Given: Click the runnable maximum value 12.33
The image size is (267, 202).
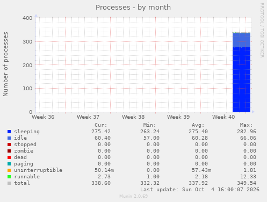Looking at the screenshot, I should [248, 177].
